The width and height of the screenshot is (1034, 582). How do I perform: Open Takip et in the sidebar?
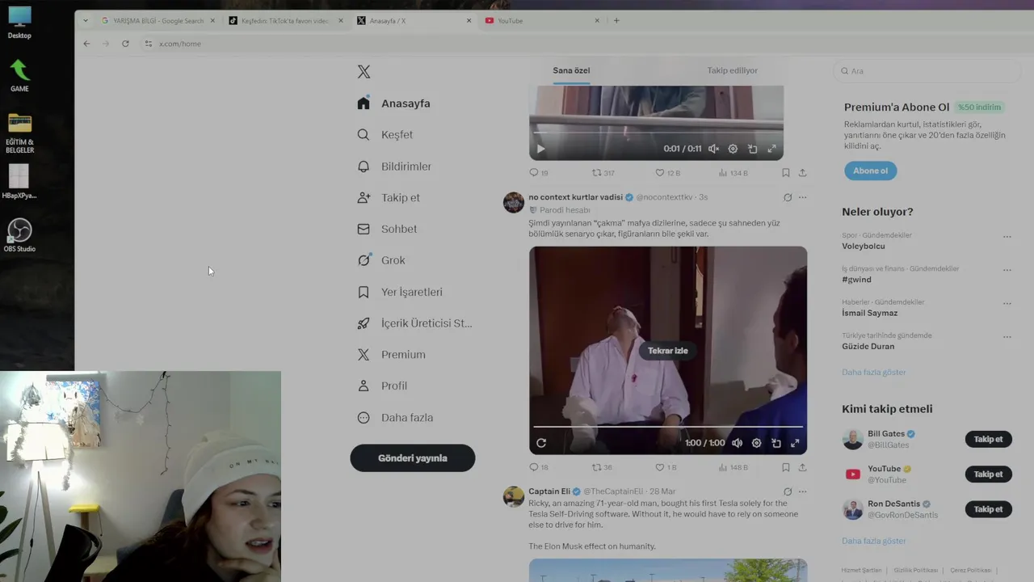(x=389, y=197)
